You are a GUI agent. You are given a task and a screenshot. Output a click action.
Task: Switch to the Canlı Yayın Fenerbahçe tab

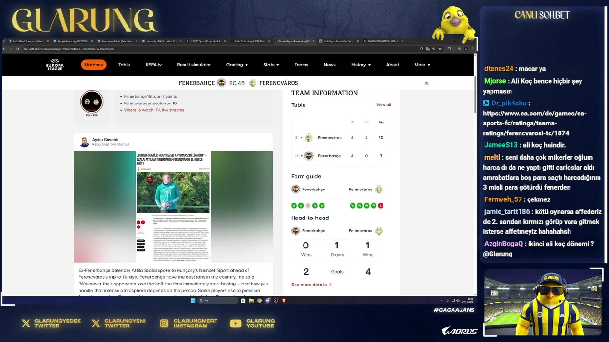(x=338, y=41)
